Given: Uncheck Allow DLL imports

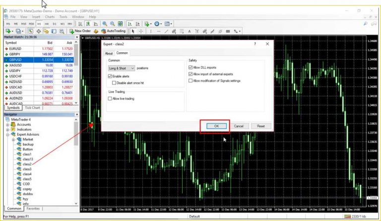Looking at the screenshot, I should pos(190,68).
